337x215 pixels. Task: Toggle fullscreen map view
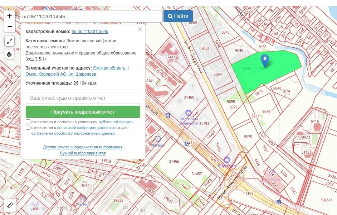click(9, 41)
